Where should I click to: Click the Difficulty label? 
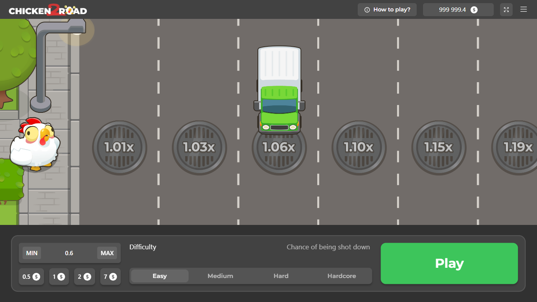[x=143, y=247]
